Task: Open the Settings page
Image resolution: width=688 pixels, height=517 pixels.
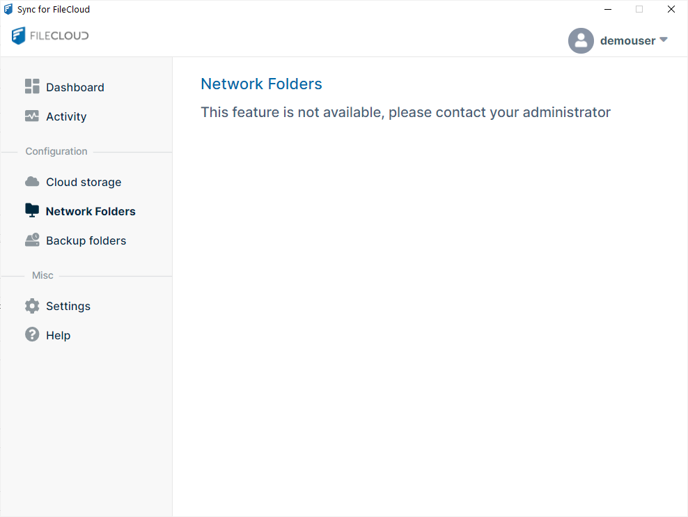Action: point(68,306)
